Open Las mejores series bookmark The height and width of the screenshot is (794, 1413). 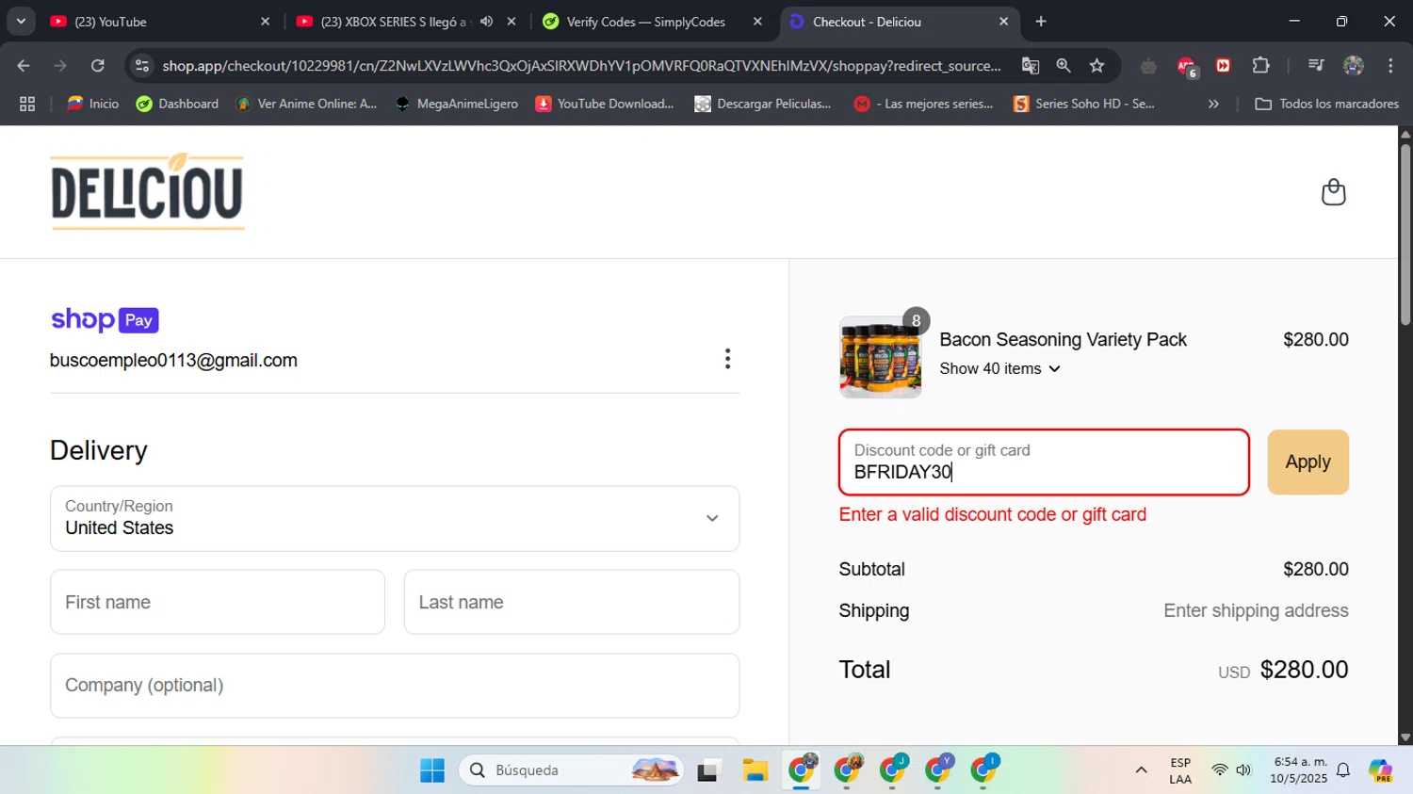tap(924, 104)
